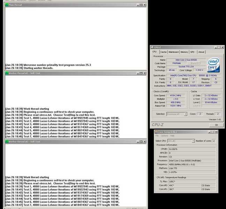Screen dimensions: 226x209
Task: Click Please read stress.txt line in Worker thread #1
Action: (x=51, y=115)
